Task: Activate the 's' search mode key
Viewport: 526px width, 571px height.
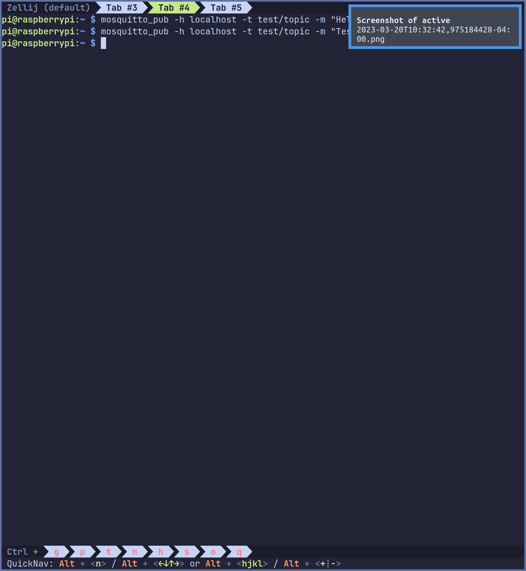Action: [187, 552]
